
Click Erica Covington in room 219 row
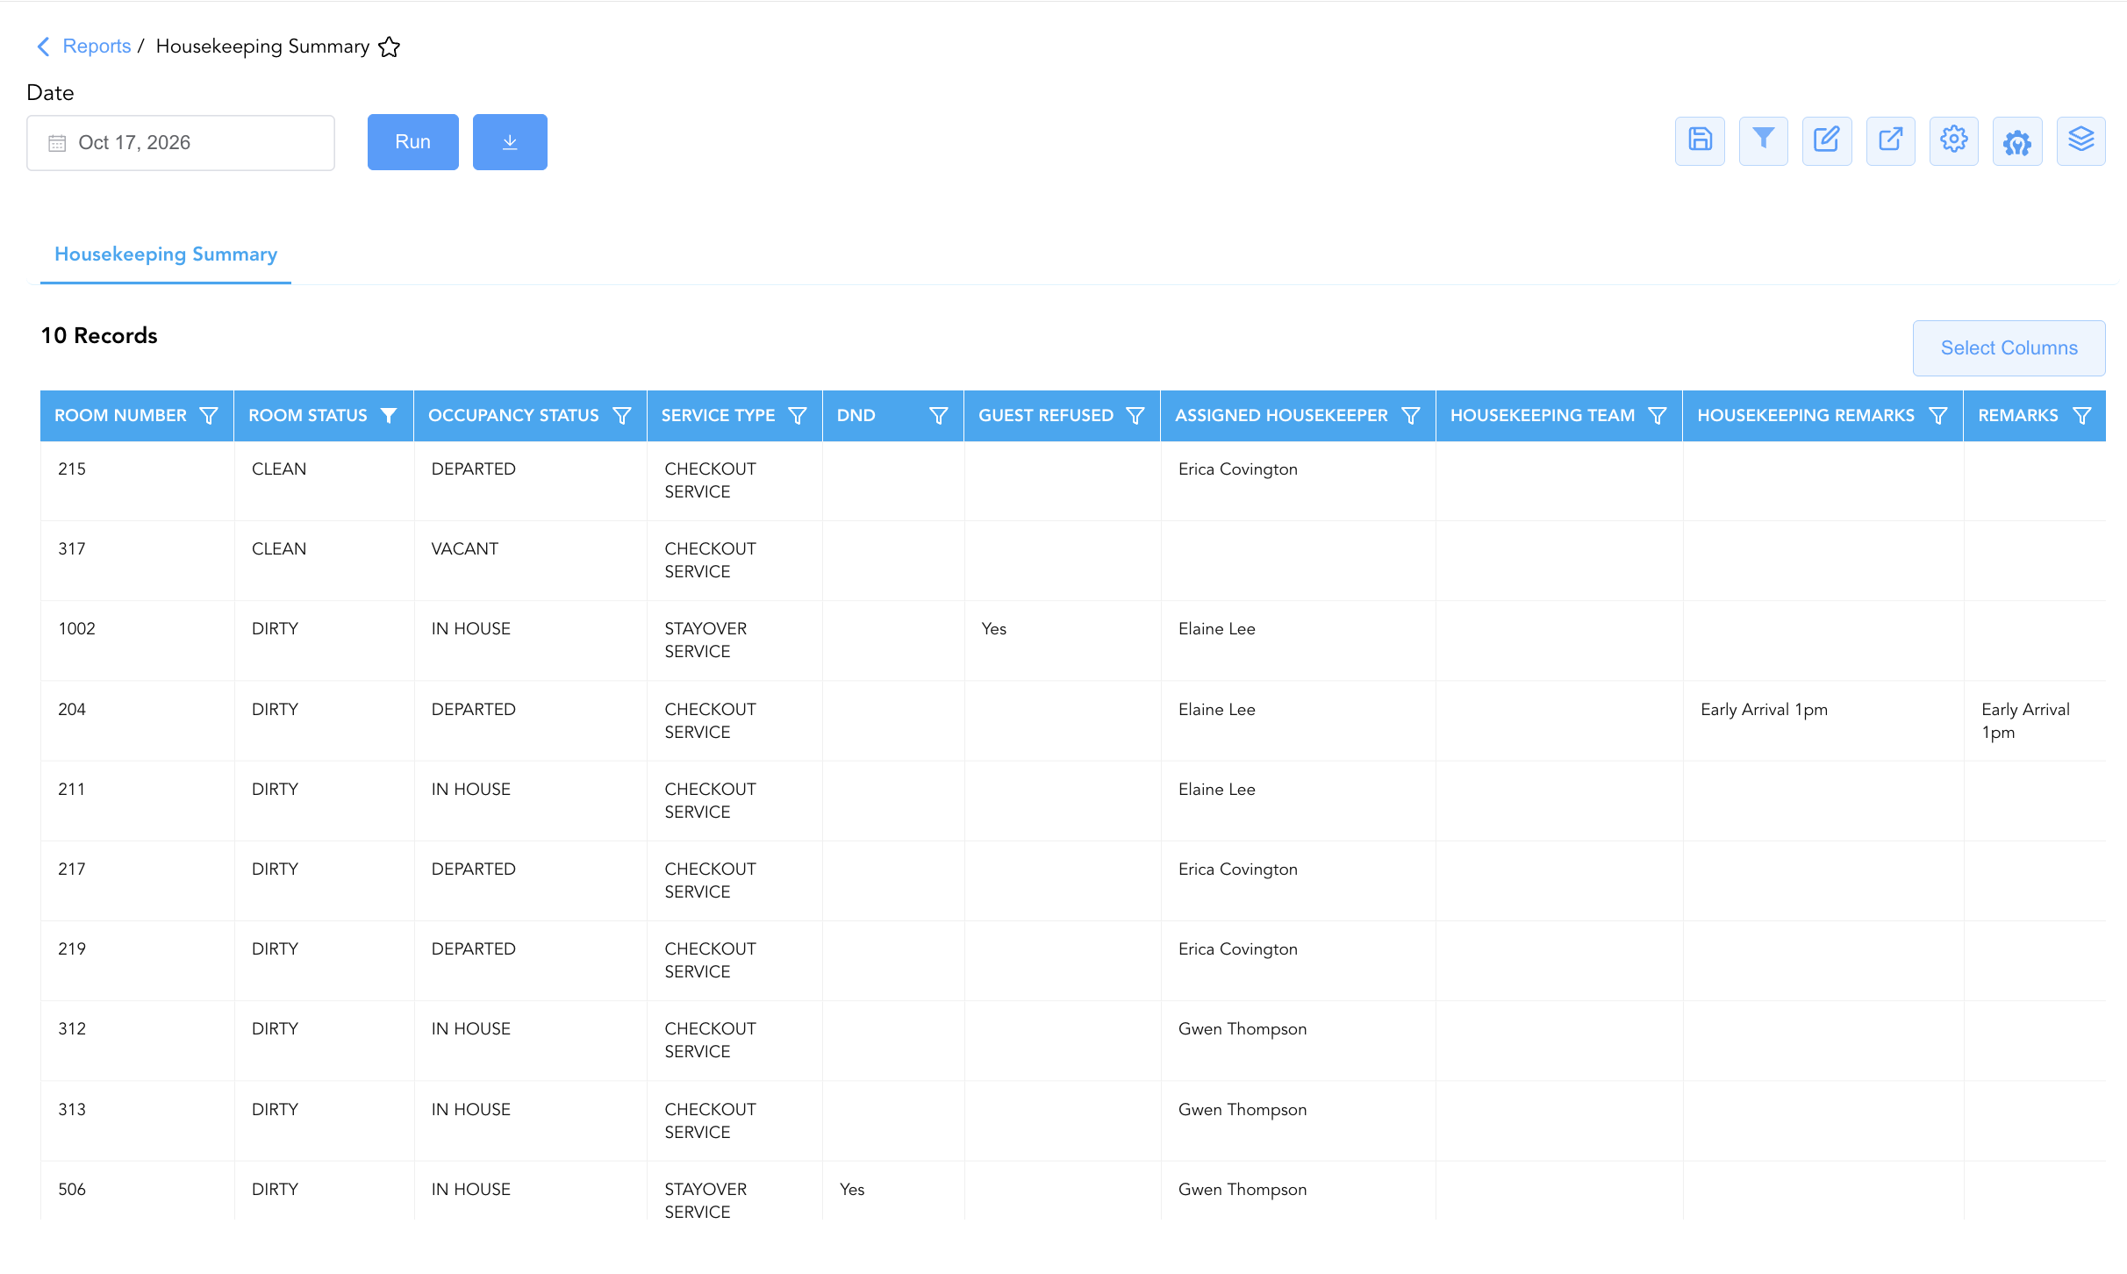(1238, 949)
